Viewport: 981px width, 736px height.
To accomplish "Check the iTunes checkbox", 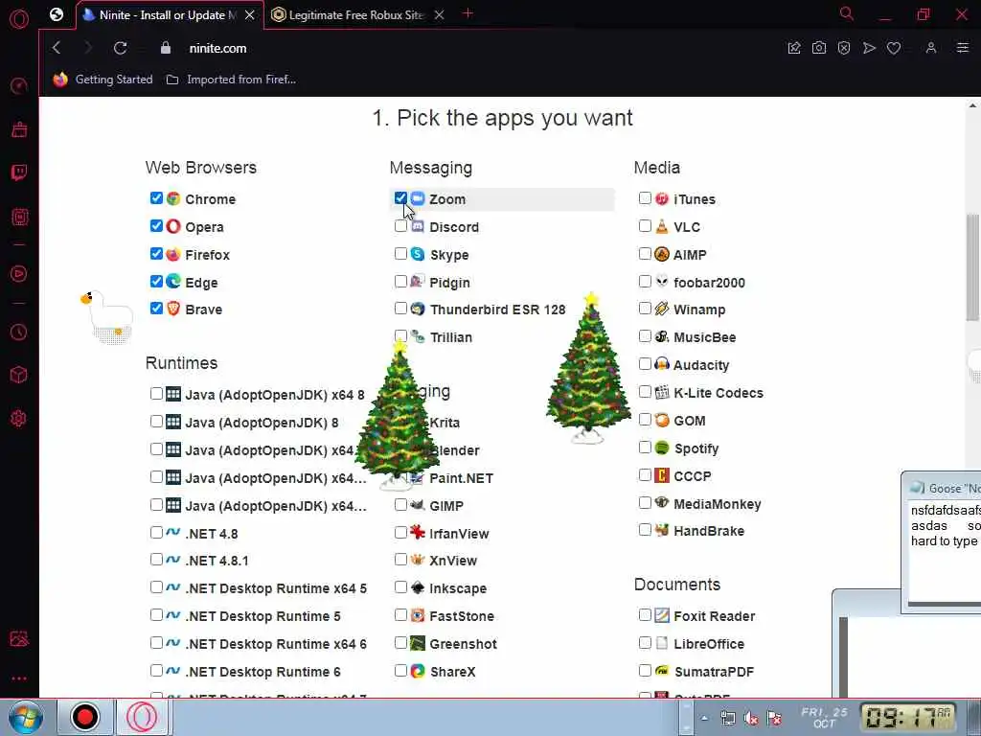I will pos(645,198).
